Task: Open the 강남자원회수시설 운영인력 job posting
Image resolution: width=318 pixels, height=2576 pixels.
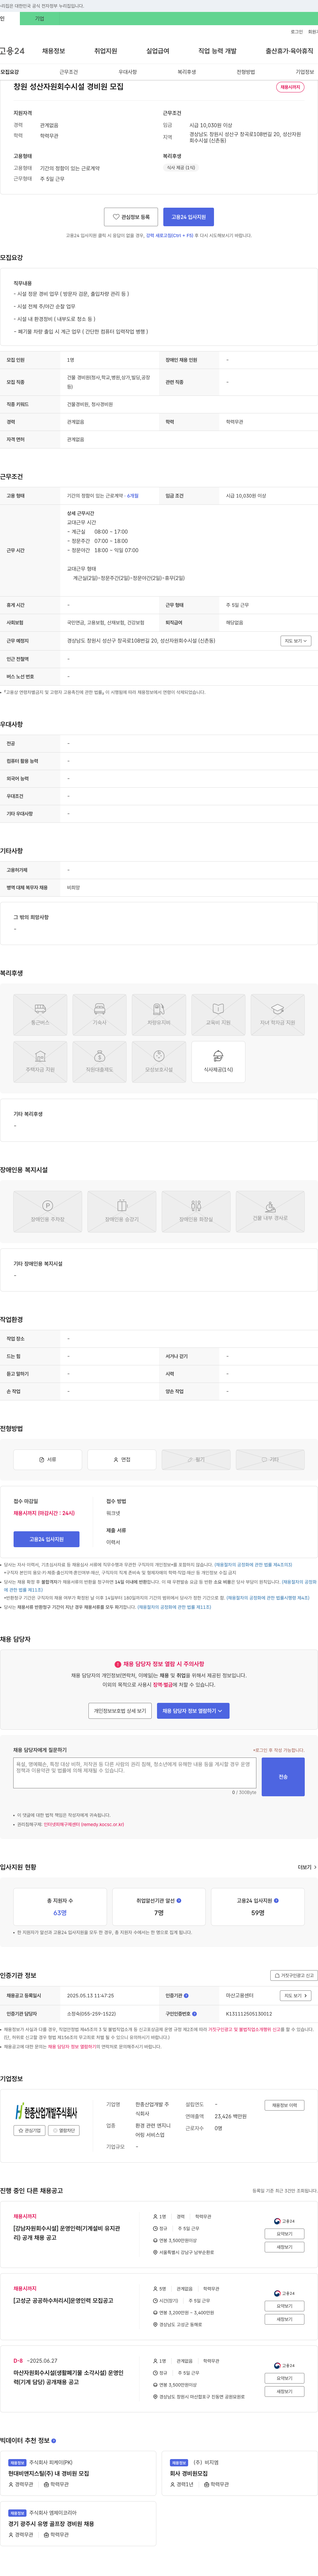Action: (67, 2233)
